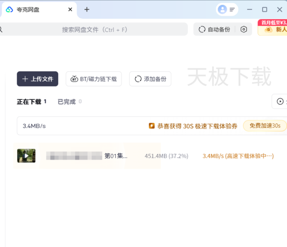This screenshot has width=287, height=247.
Task: Open BT/磁力链下载 dialog
Action: [94, 79]
